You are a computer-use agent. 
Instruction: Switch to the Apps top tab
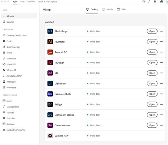[15, 2]
